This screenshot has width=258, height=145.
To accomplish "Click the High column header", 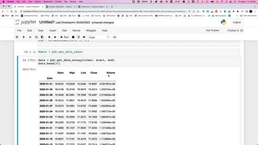I will [x=72, y=72].
